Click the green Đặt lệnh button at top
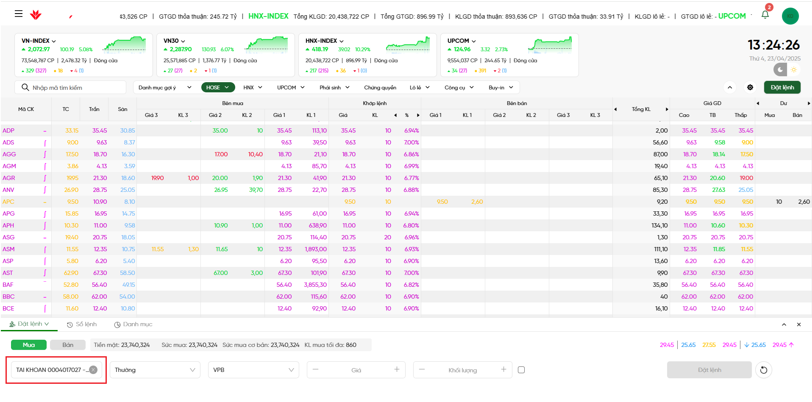This screenshot has height=402, width=812. tap(782, 87)
